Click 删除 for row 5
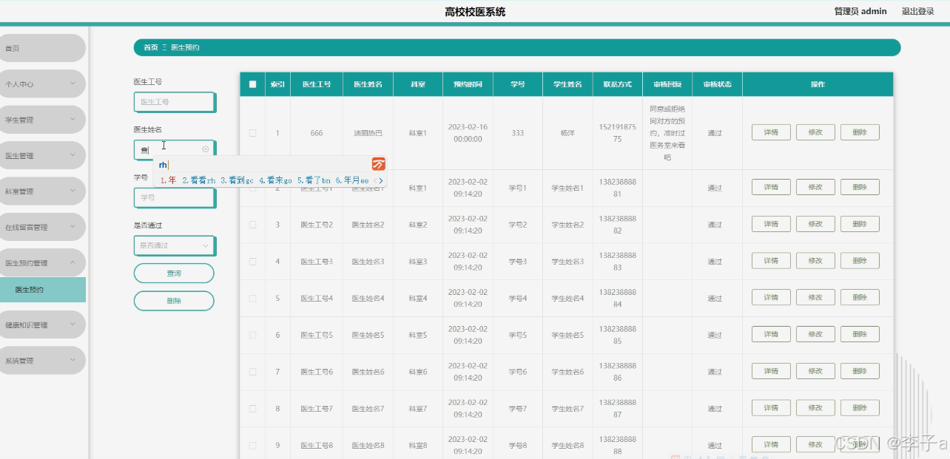This screenshot has width=950, height=459. click(860, 297)
